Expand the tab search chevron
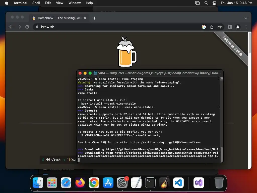 (246, 18)
